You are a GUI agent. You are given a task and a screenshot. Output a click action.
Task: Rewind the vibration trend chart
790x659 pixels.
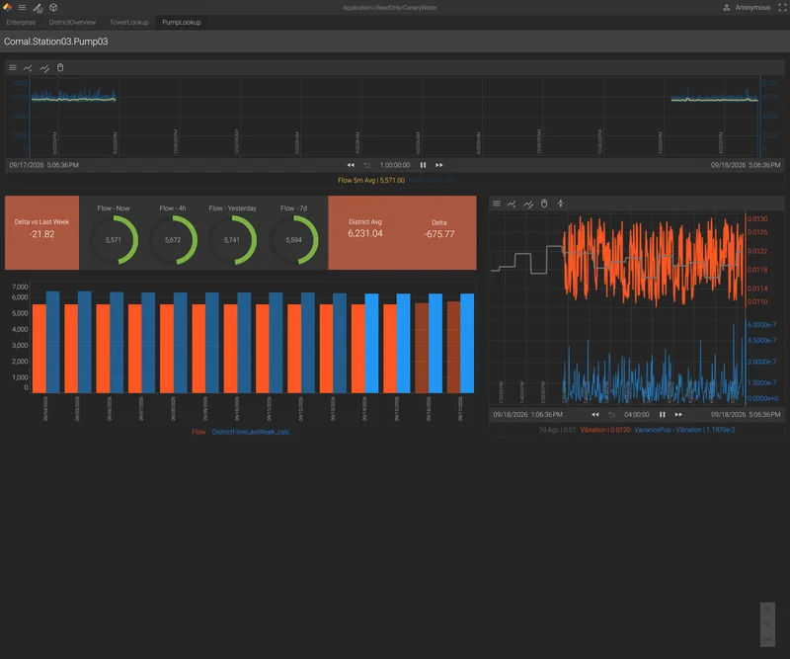(x=595, y=414)
